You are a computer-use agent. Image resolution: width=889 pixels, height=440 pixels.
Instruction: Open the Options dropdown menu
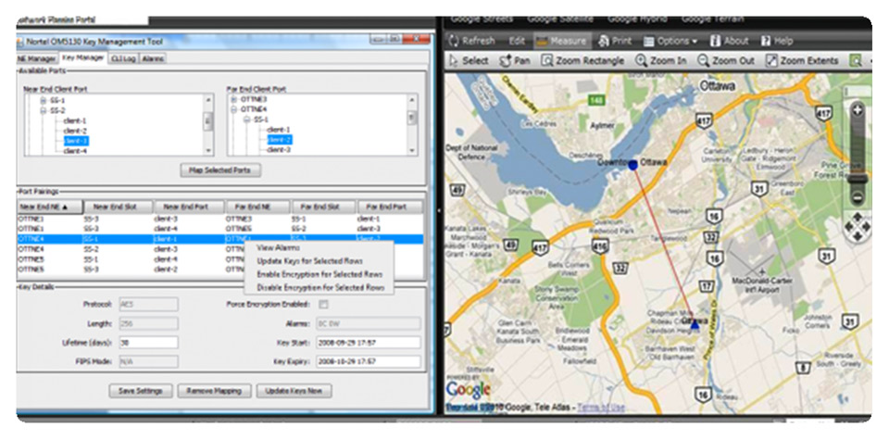tap(670, 41)
